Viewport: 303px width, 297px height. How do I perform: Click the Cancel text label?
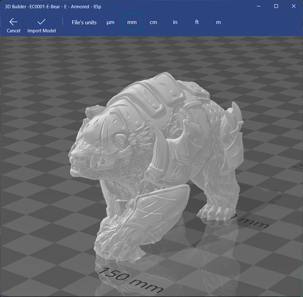[13, 31]
